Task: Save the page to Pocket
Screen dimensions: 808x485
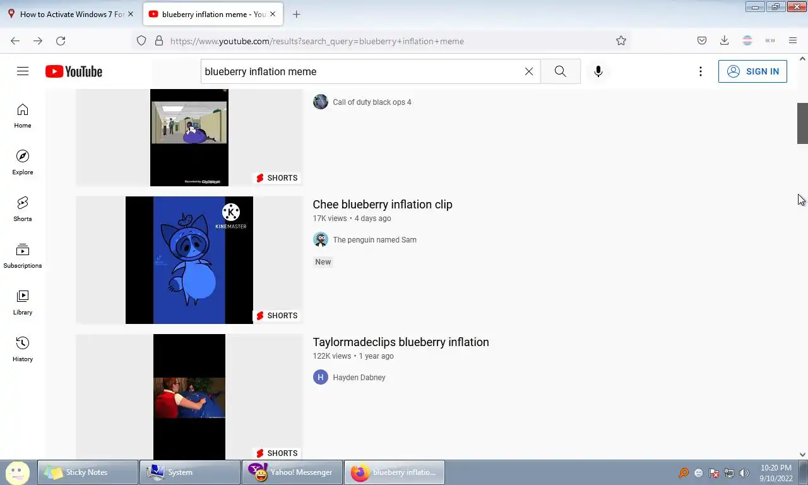Action: [x=702, y=41]
